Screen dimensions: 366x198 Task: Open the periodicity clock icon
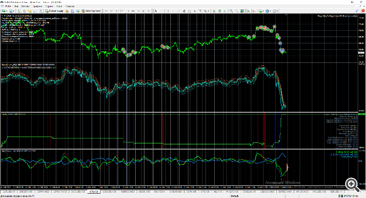coord(267,11)
